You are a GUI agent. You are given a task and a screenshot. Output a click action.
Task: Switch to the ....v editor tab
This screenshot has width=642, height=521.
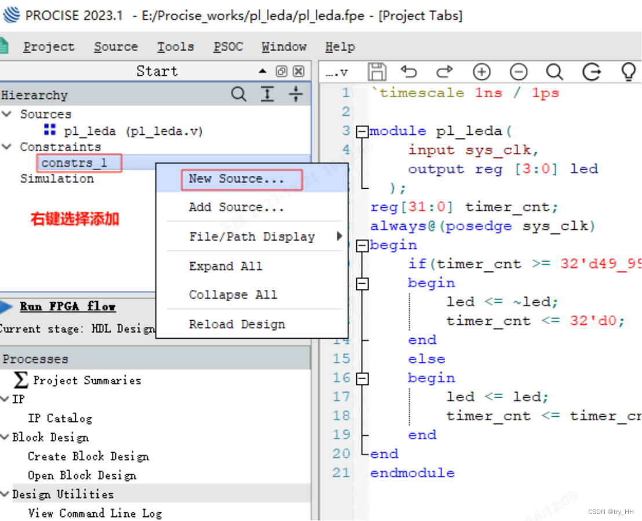(x=337, y=72)
